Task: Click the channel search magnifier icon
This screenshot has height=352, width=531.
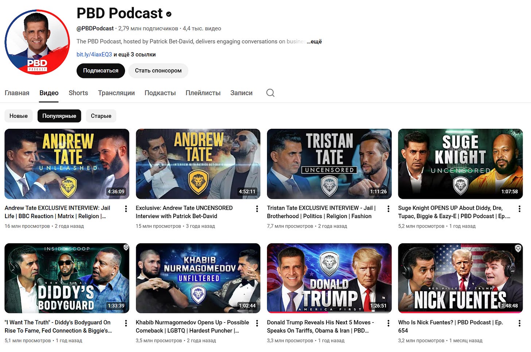Action: click(270, 93)
